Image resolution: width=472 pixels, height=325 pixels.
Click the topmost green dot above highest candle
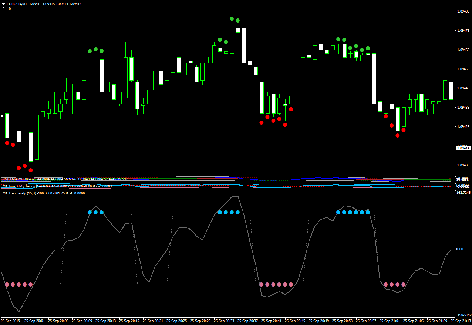point(232,19)
